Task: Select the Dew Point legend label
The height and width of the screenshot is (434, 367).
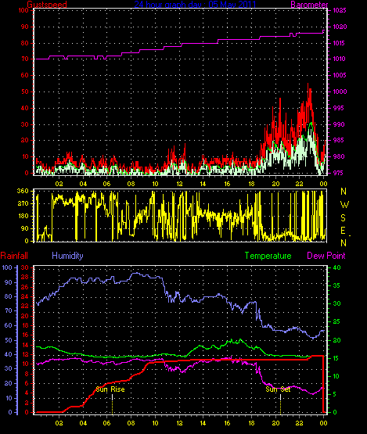Action: click(x=326, y=255)
